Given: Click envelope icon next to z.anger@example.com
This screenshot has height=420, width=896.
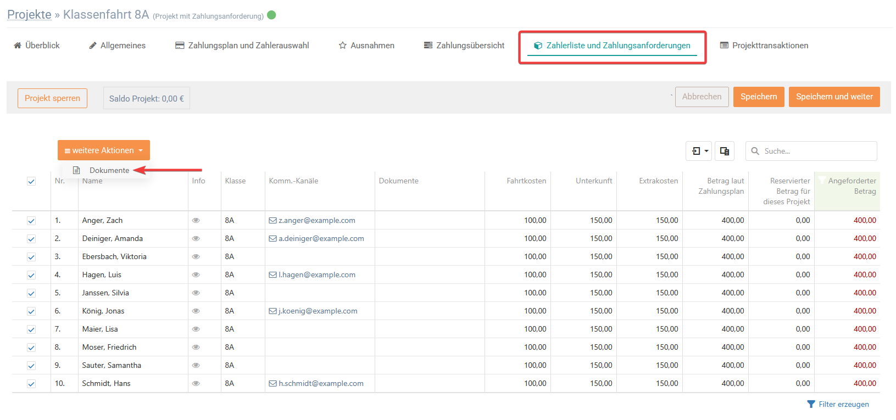Looking at the screenshot, I should tap(272, 221).
